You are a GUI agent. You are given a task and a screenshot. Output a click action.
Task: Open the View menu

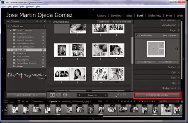(22, 7)
